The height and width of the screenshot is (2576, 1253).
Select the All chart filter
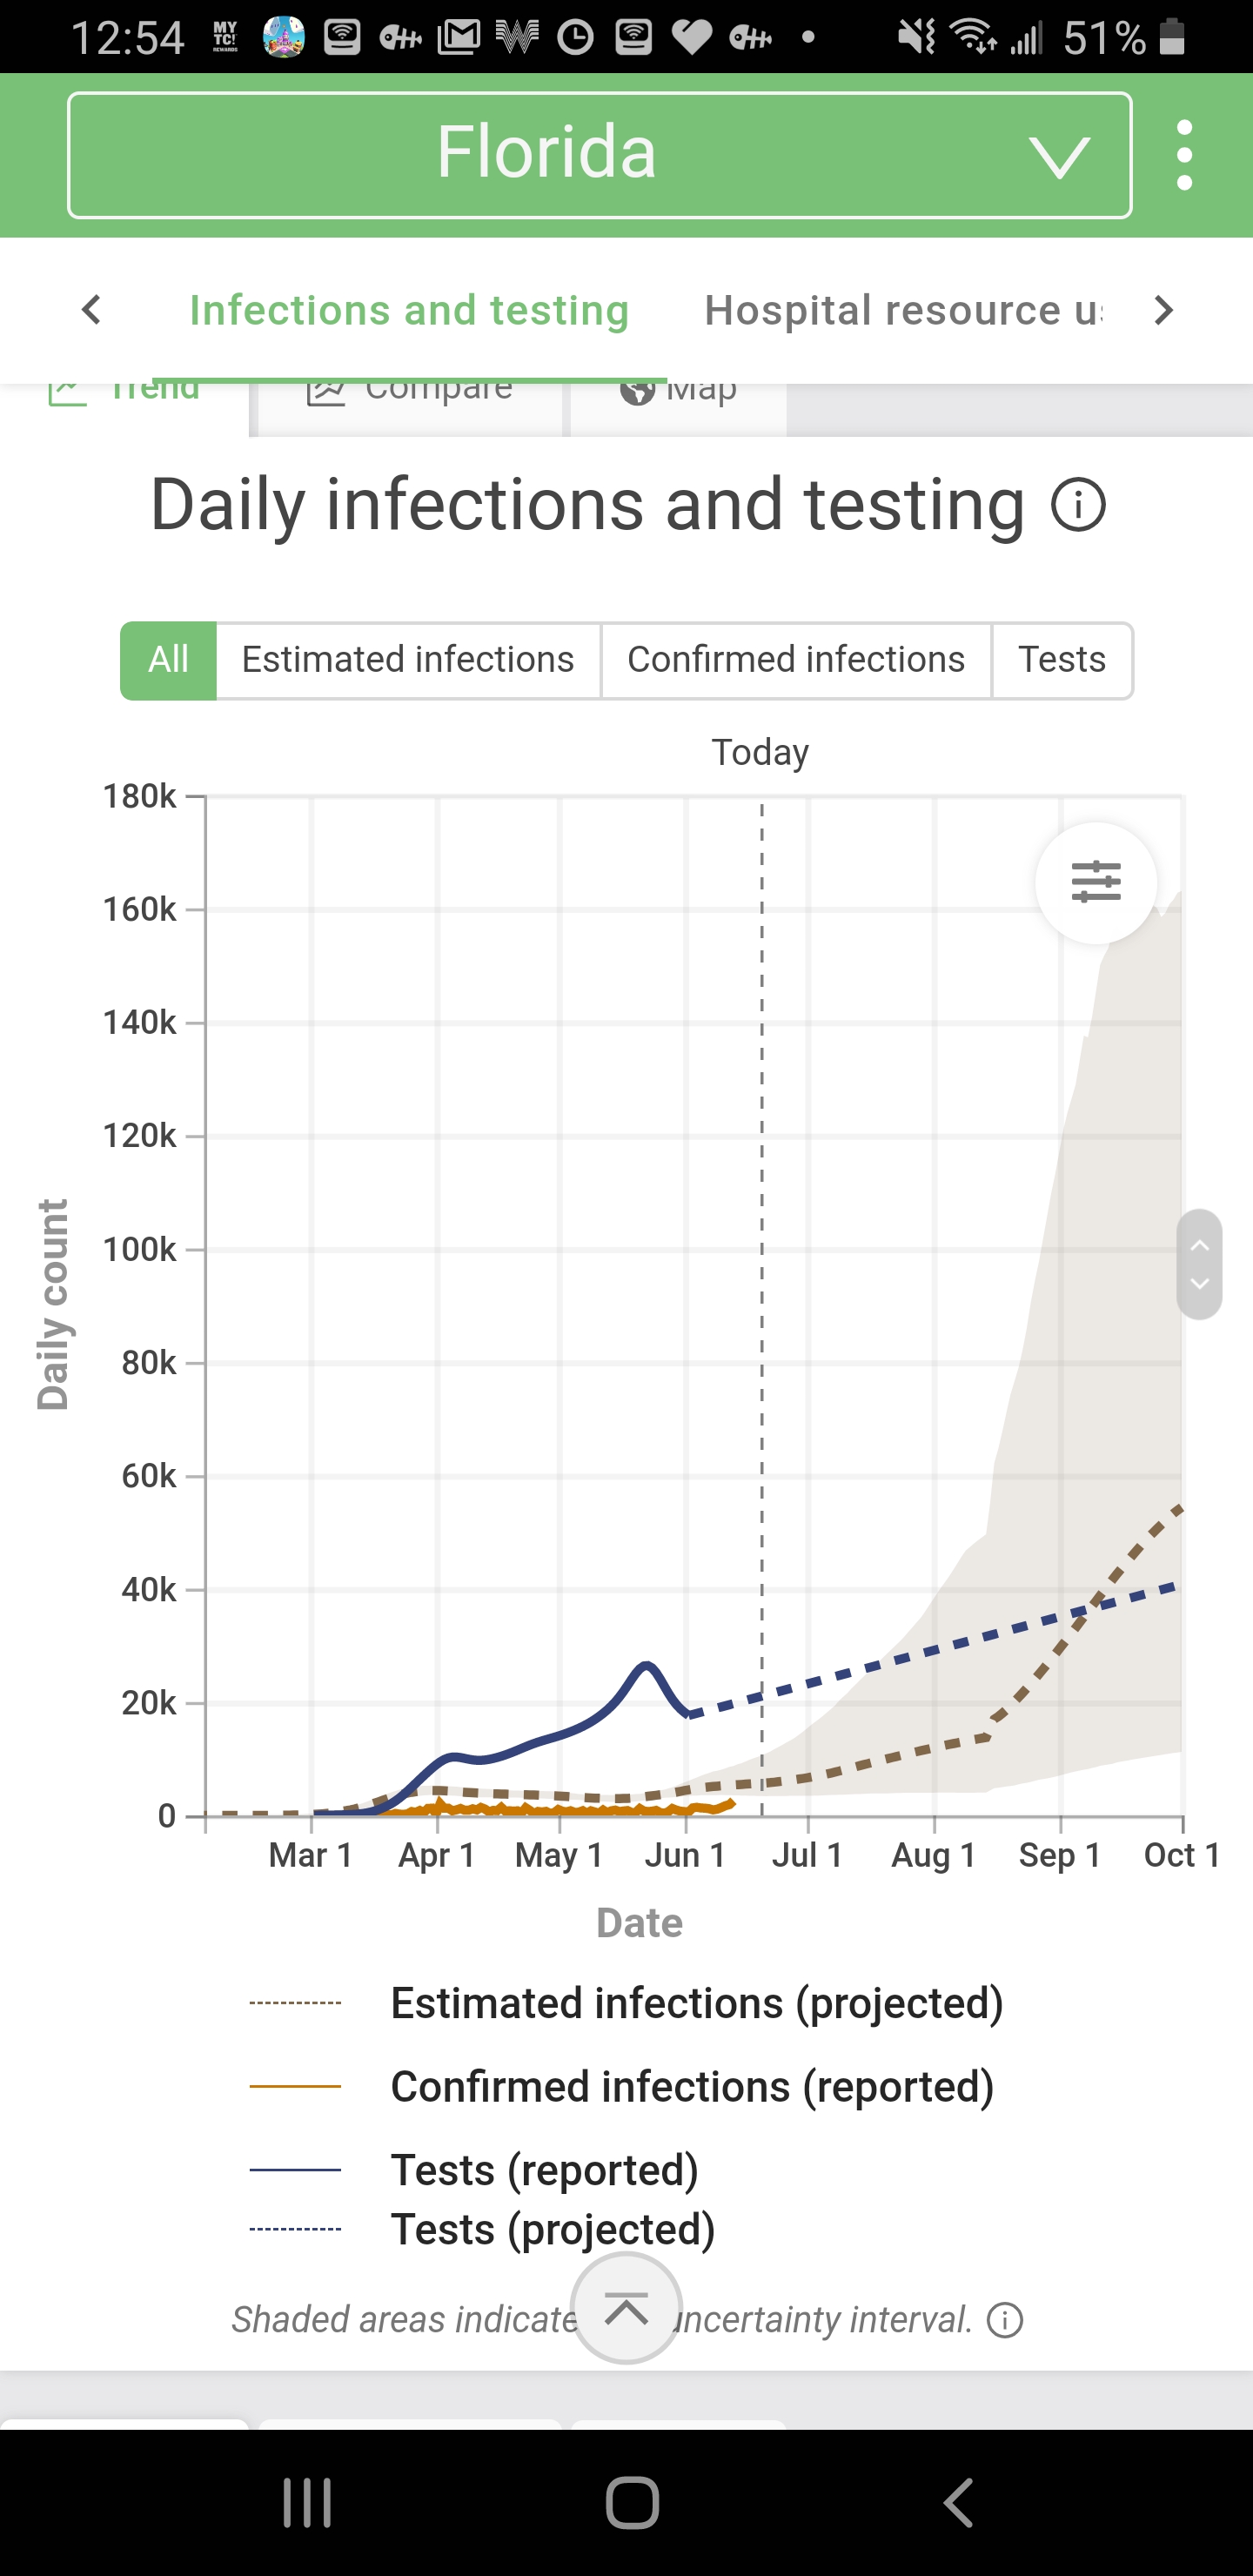[168, 660]
